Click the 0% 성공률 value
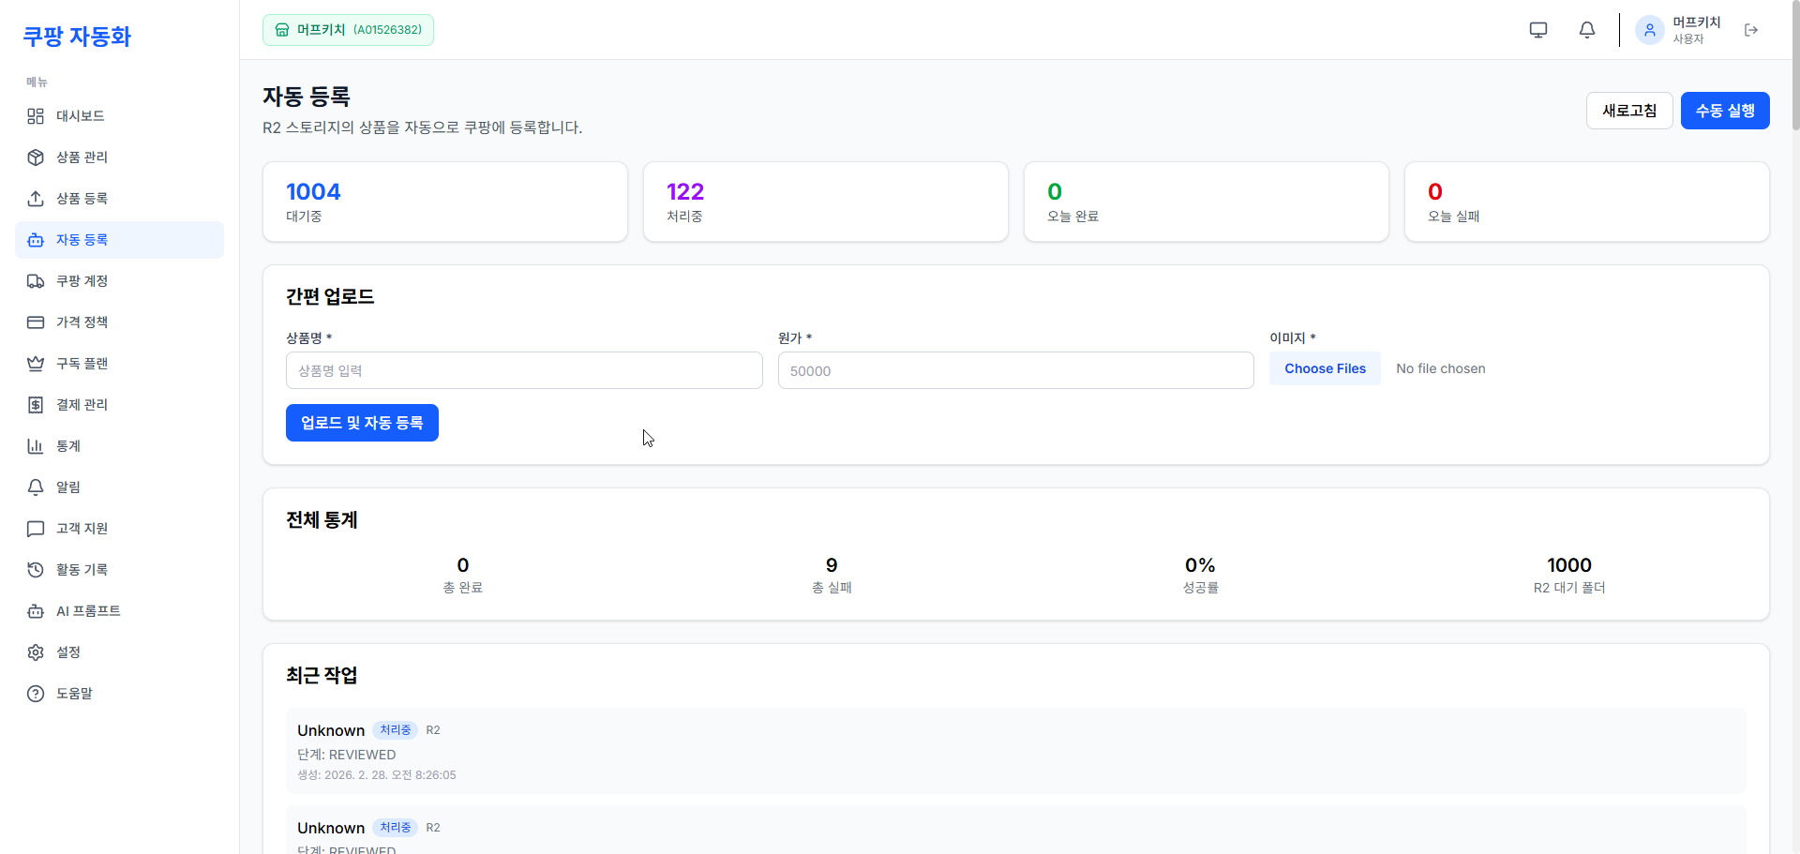 coord(1200,565)
